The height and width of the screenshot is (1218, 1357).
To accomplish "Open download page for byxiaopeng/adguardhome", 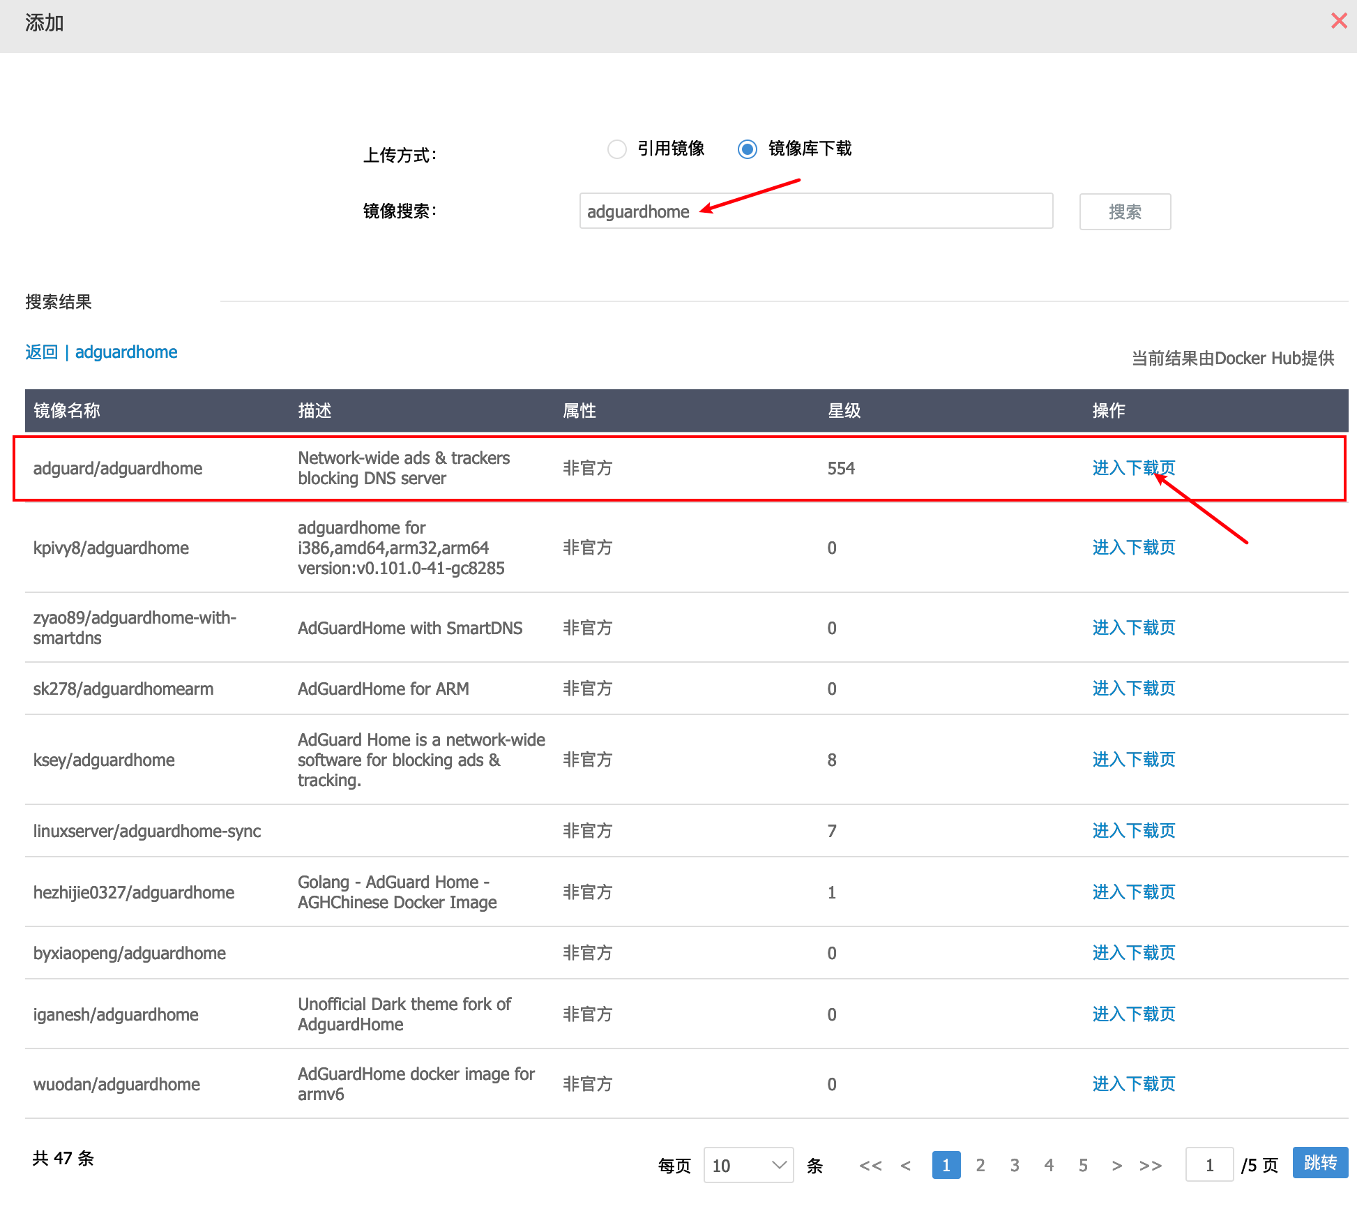I will click(x=1133, y=952).
